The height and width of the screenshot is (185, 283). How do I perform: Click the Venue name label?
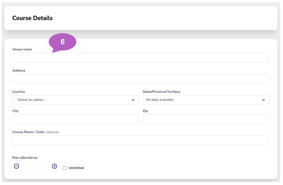click(22, 49)
